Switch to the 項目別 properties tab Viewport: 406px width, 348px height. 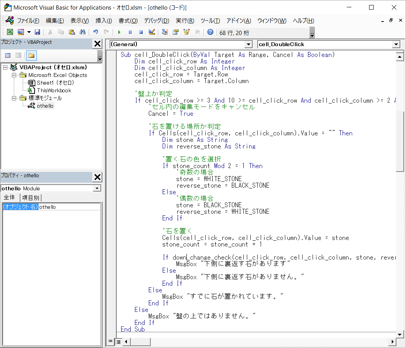(x=31, y=198)
